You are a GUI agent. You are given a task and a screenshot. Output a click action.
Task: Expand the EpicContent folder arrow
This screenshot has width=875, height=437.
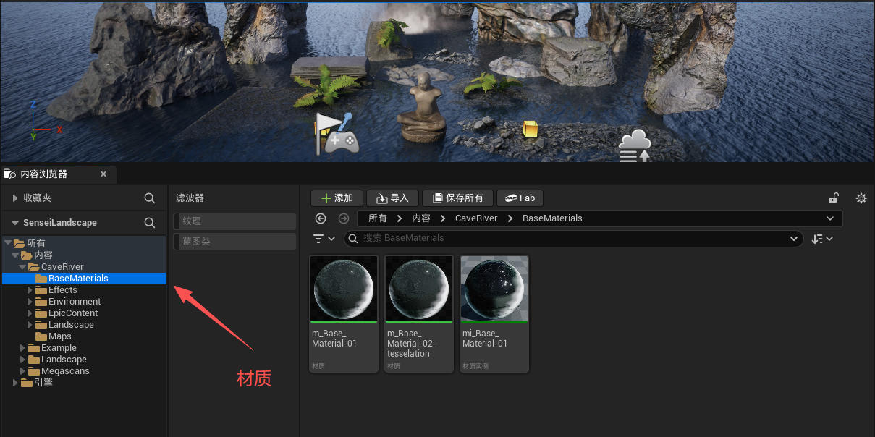(30, 313)
